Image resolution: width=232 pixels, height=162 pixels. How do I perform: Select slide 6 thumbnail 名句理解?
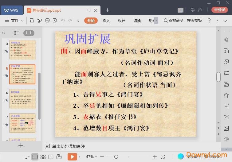[x=22, y=99]
